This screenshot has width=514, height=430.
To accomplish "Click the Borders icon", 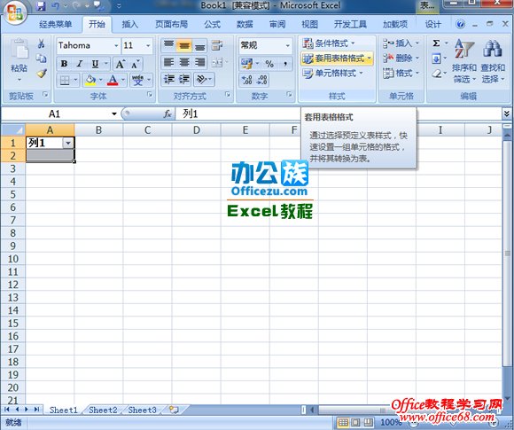I will coord(65,80).
